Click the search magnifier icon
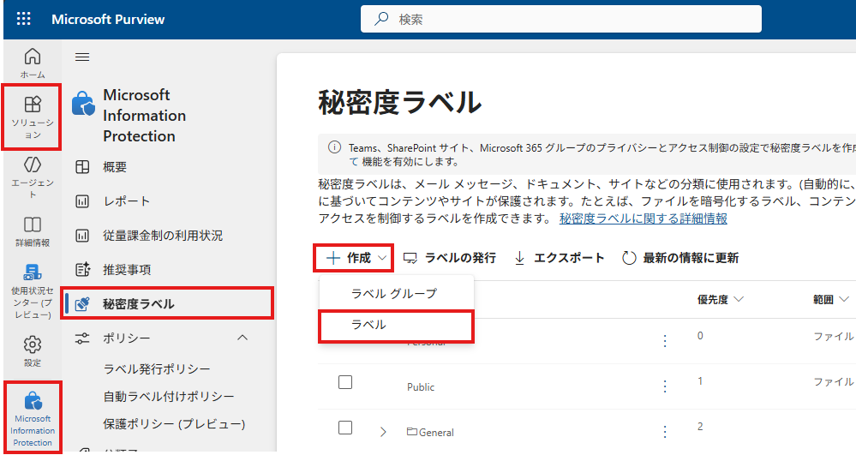Image resolution: width=856 pixels, height=455 pixels. [x=381, y=19]
